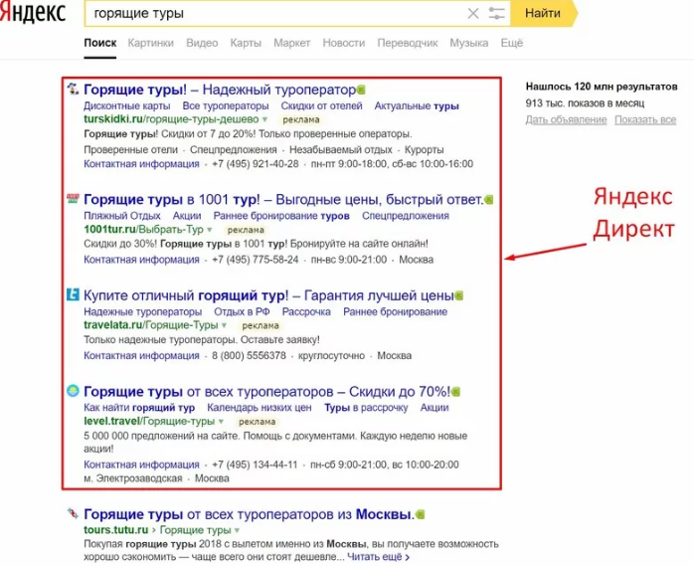Open the Маркет tab

291,43
